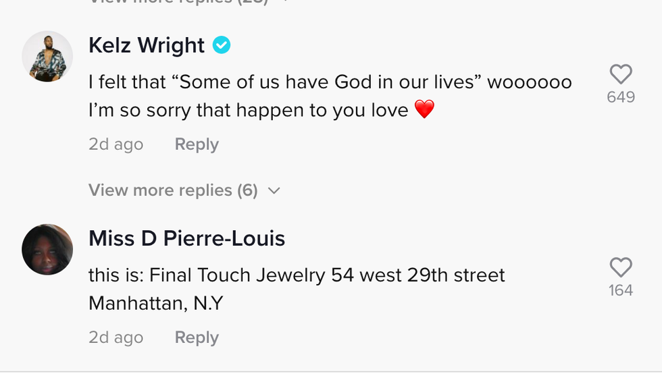The height and width of the screenshot is (380, 662).
Task: Like Kelz Wright's comment with the heart
Action: click(620, 74)
